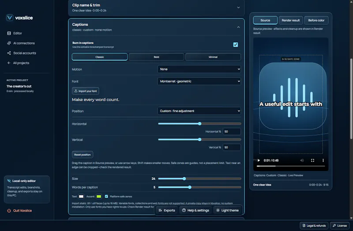Open Help & settings
The height and width of the screenshot is (231, 353).
click(x=195, y=210)
